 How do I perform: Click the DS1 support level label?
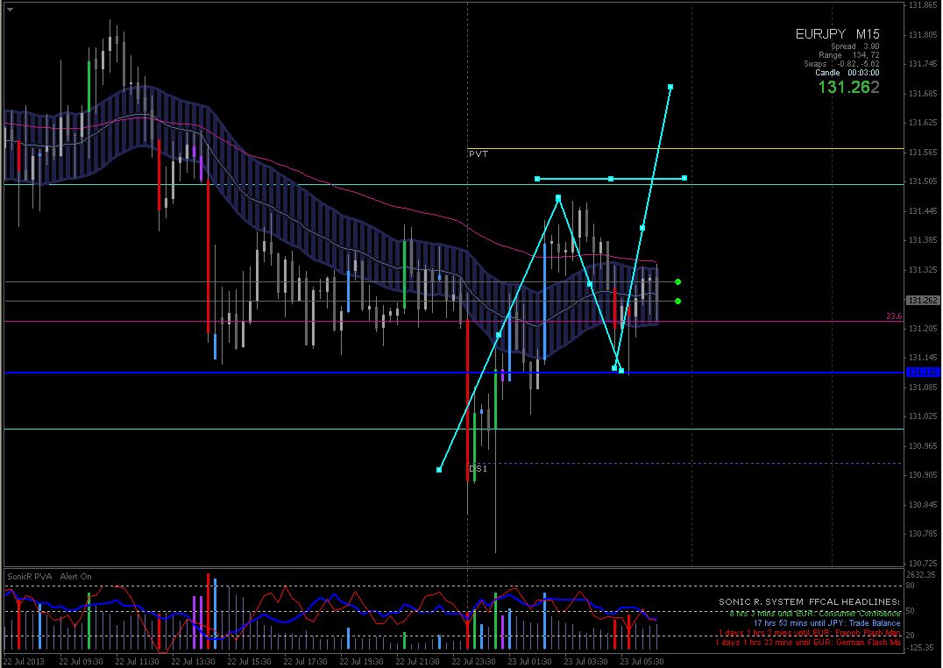479,469
